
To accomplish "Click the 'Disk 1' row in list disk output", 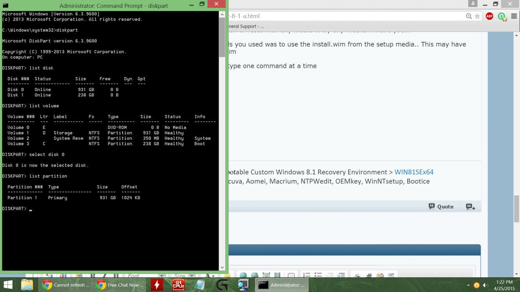I will tap(63, 95).
